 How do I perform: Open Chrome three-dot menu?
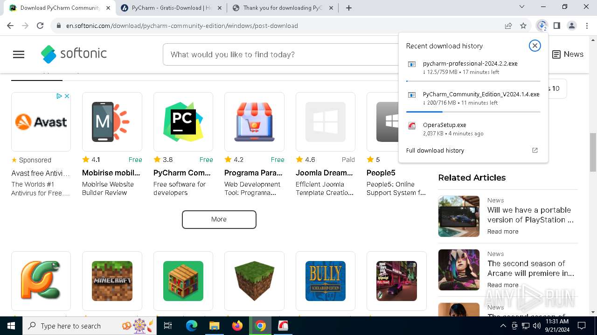click(587, 26)
